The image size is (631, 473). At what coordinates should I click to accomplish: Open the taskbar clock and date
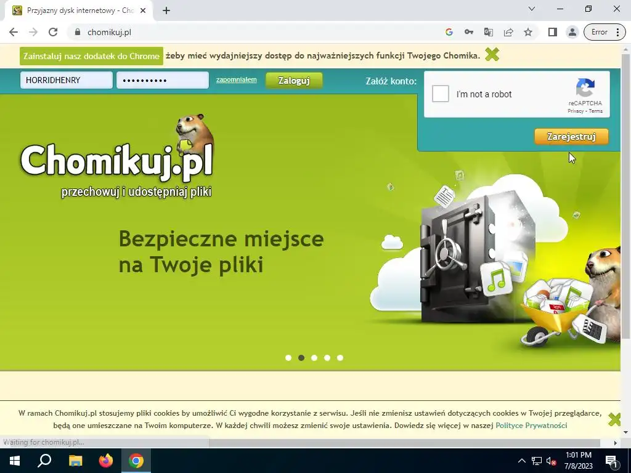pos(578,461)
